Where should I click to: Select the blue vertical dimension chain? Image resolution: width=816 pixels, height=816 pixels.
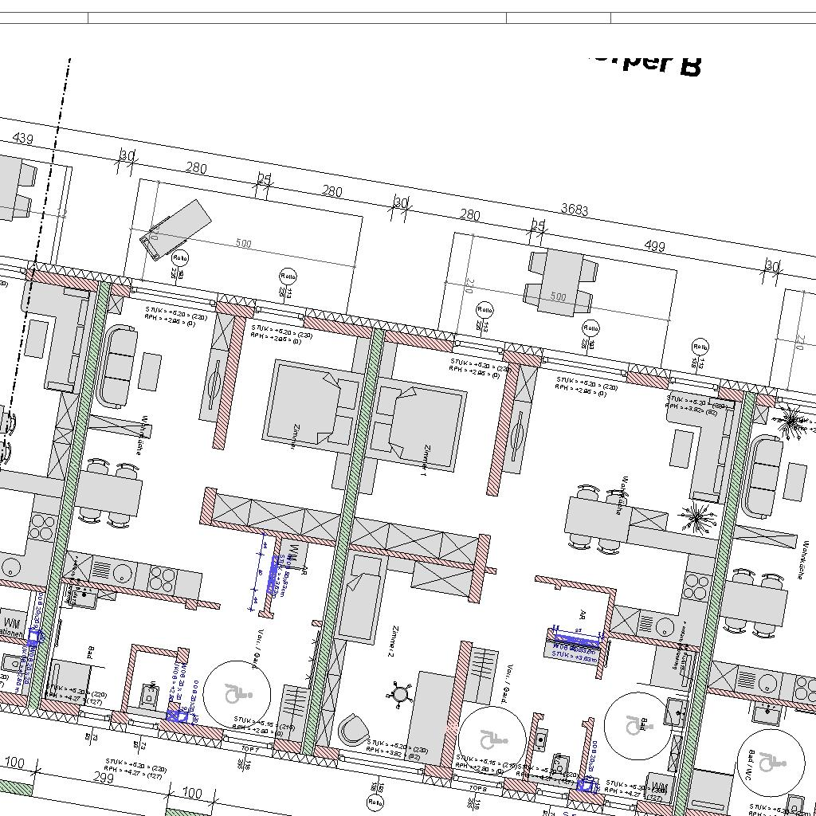(x=258, y=576)
